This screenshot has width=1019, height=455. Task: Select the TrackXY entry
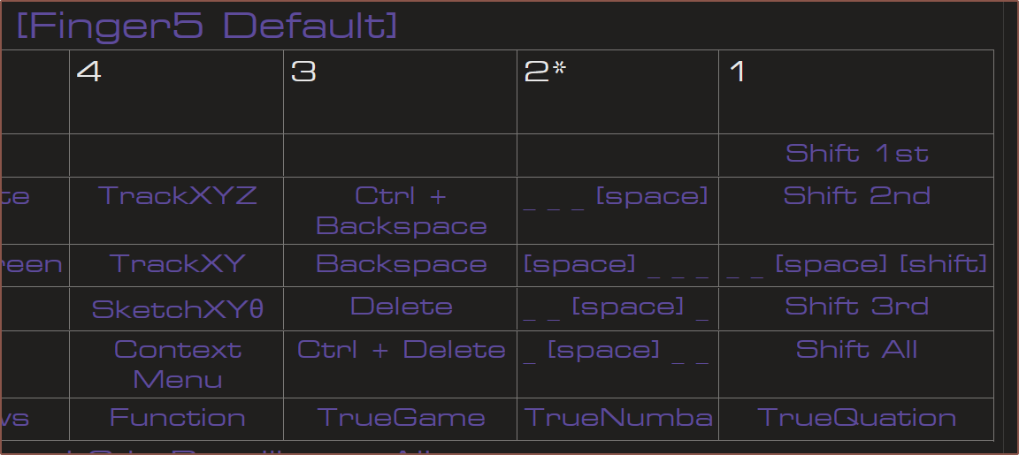pos(178,264)
